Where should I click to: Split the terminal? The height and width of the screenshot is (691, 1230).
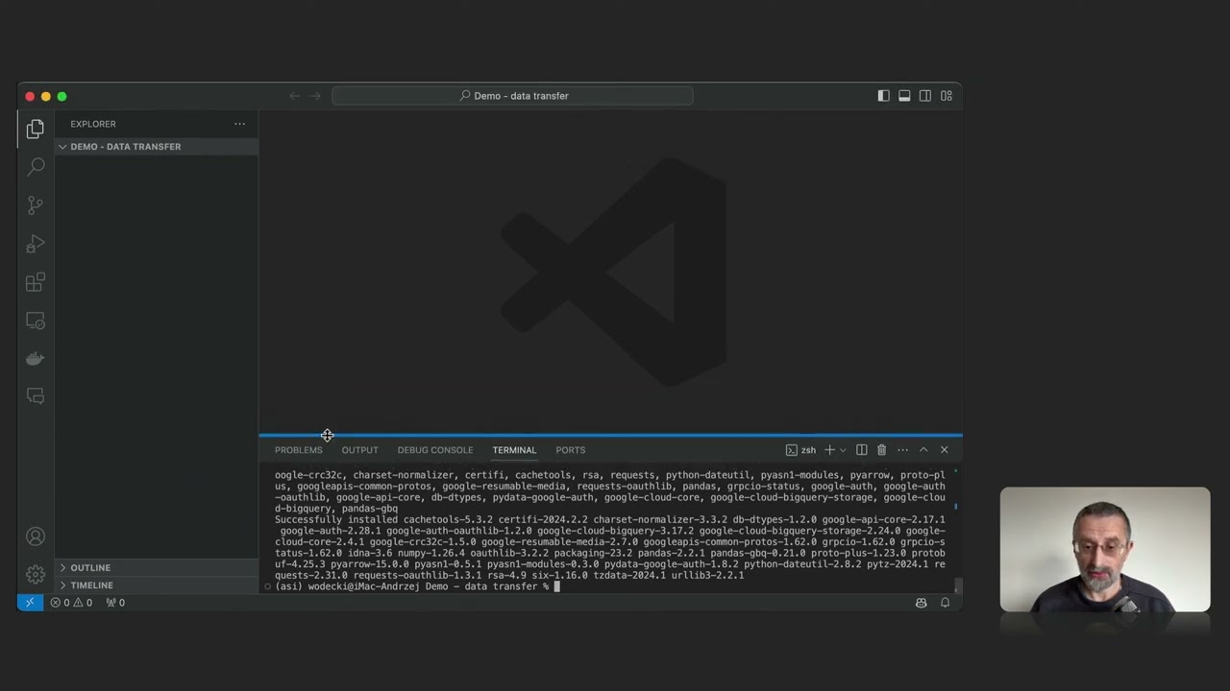[862, 450]
